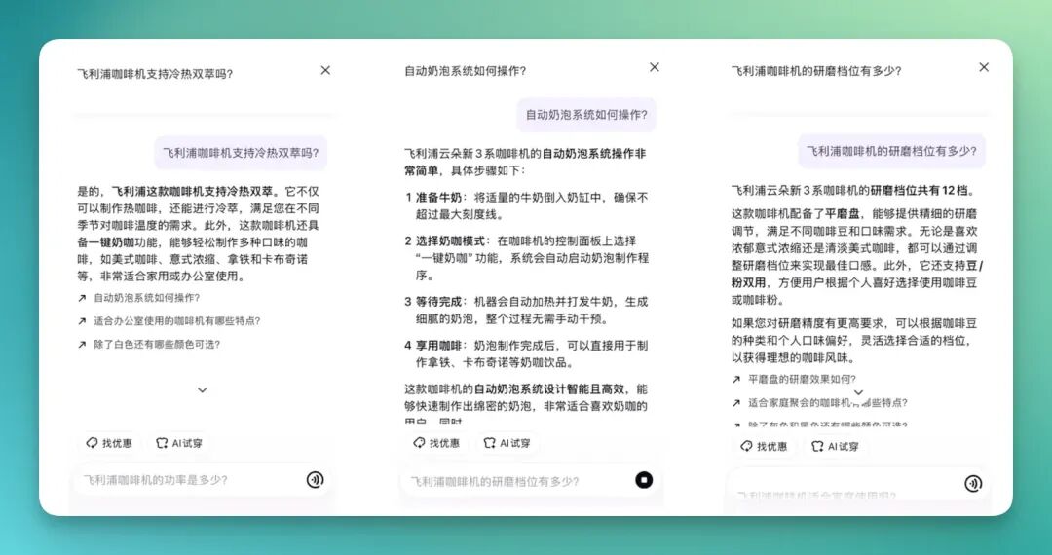The height and width of the screenshot is (555, 1052).
Task: Click step heading 选择奶咖模式
Action: point(450,240)
